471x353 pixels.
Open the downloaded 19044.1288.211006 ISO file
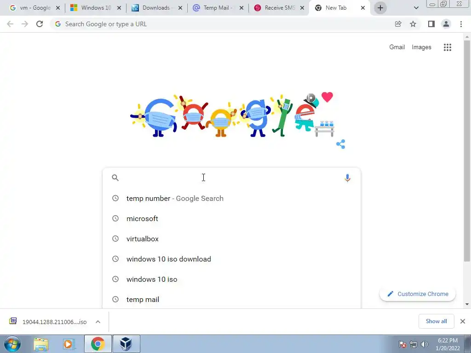[x=54, y=322]
